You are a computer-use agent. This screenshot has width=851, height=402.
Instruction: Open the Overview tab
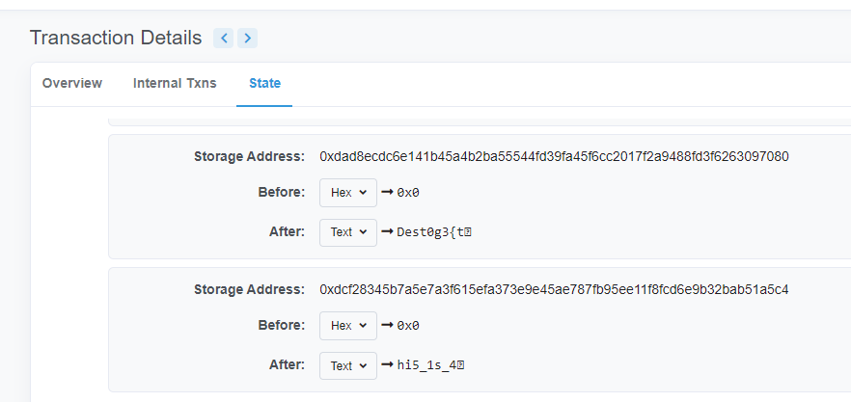tap(72, 83)
